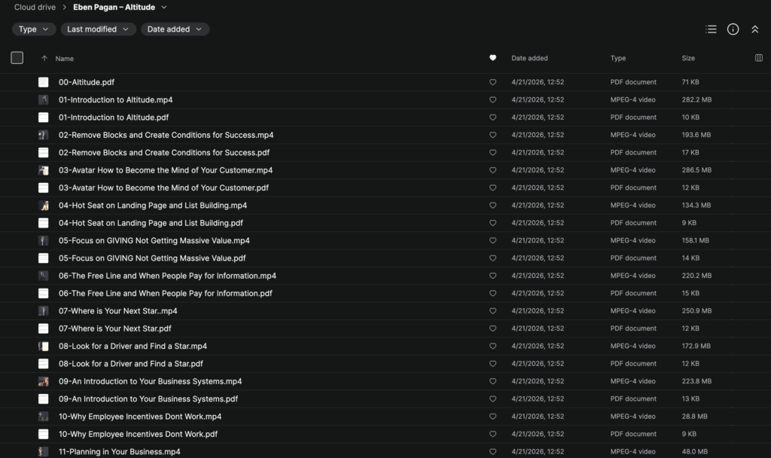Toggle sort direction arrow beside Name
Image resolution: width=771 pixels, height=458 pixels.
[44, 58]
